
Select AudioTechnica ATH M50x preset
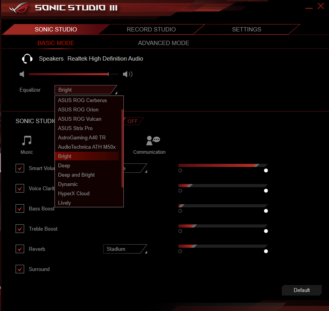[87, 147]
